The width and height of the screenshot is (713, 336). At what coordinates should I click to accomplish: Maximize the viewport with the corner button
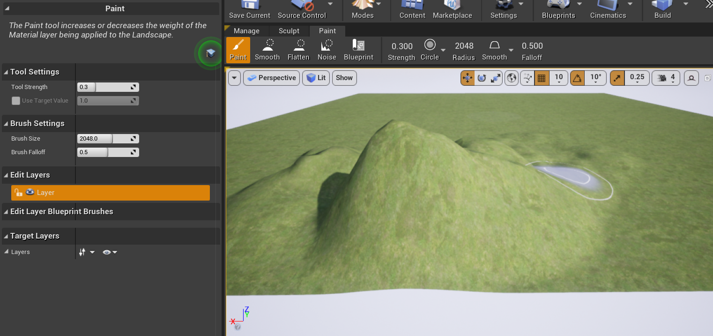pos(707,78)
